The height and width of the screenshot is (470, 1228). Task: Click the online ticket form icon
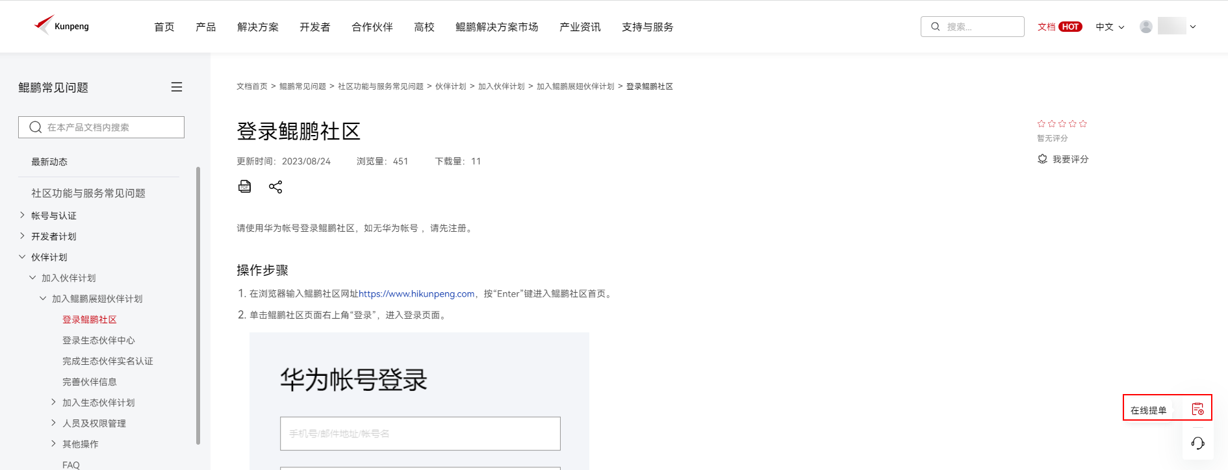1197,409
